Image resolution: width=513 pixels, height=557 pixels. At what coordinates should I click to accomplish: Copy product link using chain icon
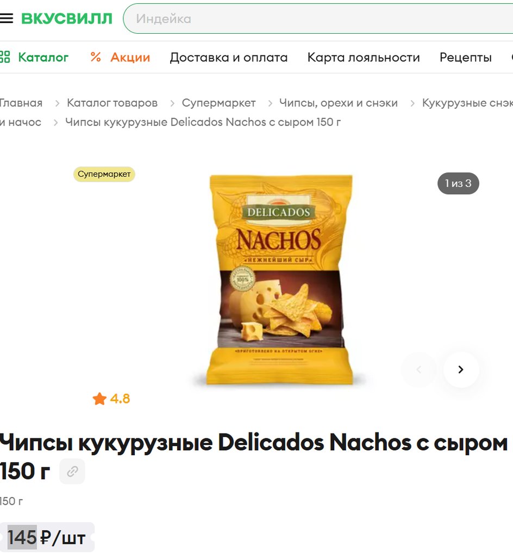[x=72, y=472]
